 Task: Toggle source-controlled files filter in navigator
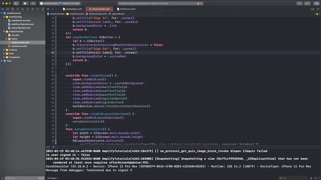pos(43,178)
